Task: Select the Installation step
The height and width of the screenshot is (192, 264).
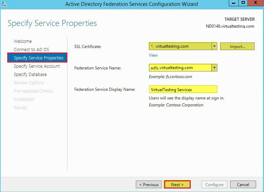Action: click(24, 99)
